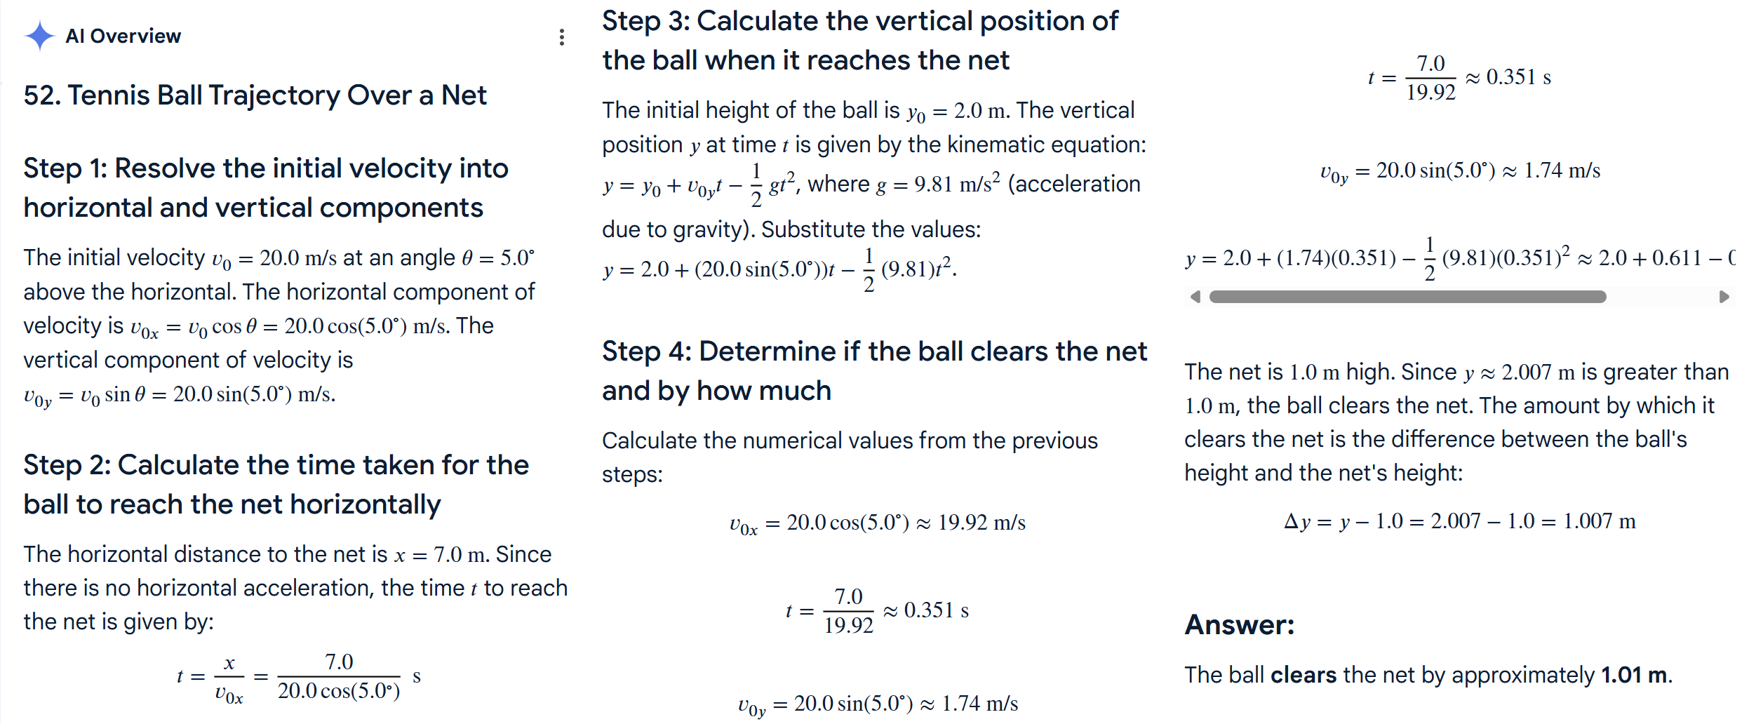Screen dimensions: 1749x724
Task: Click the AI Overview sparkle icon
Action: [39, 36]
